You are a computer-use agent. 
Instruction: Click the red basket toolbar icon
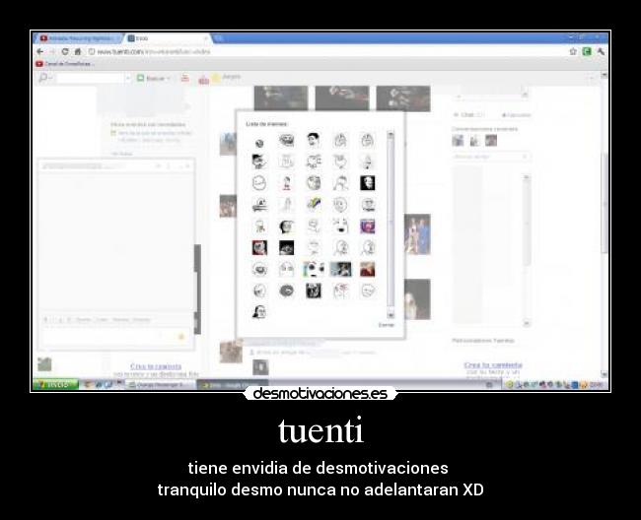point(203,80)
